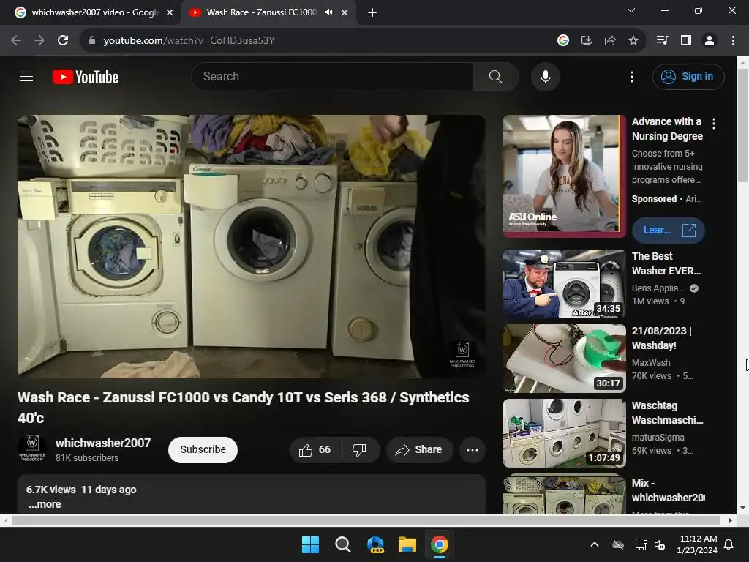Open the muted volume tray icon

point(660,544)
